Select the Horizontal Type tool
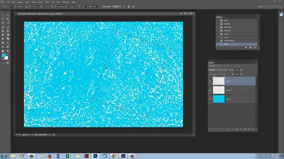Screen dimensions: 284x159 [8, 43]
